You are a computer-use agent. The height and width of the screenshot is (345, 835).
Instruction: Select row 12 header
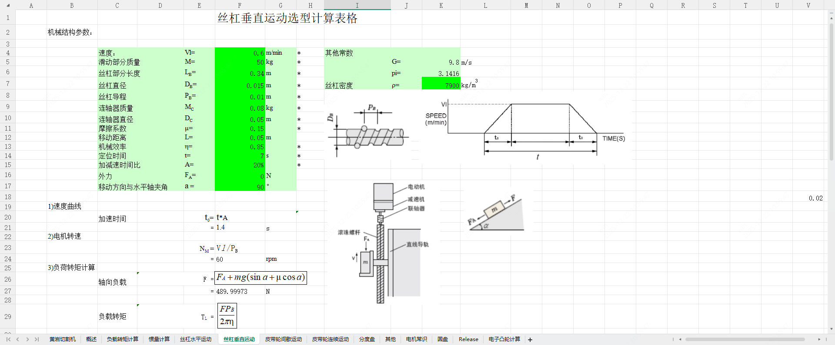click(x=8, y=138)
